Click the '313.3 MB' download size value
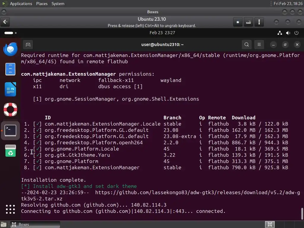This screenshot has width=304, height=228. click(243, 161)
